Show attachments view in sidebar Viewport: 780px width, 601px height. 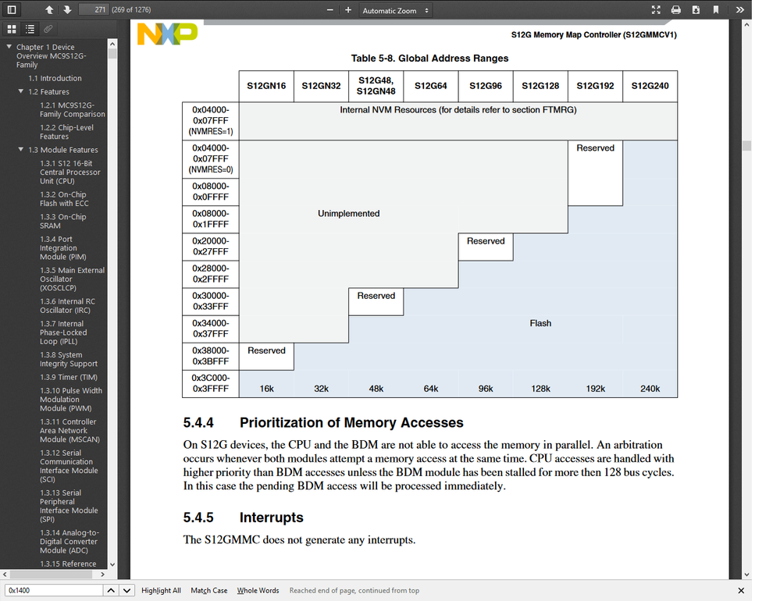(x=48, y=29)
